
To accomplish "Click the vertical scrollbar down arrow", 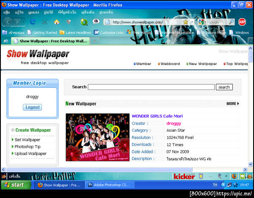I will point(251,164).
